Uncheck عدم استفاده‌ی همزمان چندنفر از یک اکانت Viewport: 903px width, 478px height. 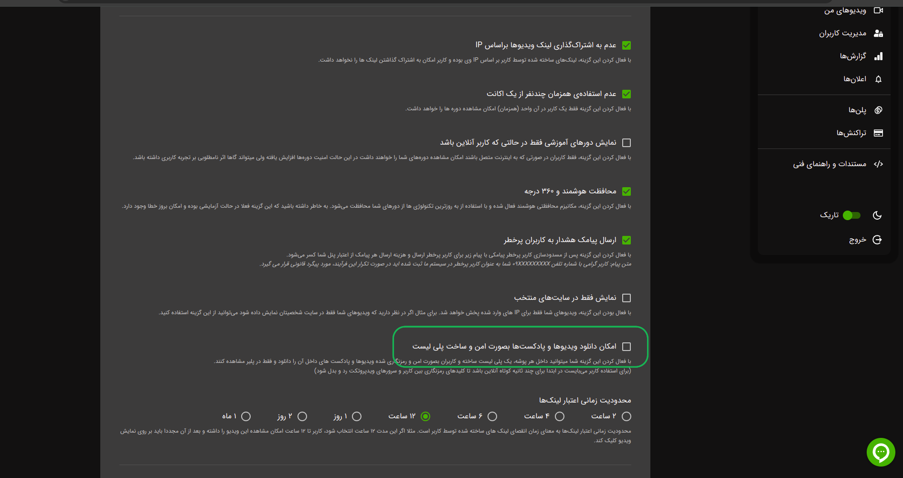click(627, 94)
